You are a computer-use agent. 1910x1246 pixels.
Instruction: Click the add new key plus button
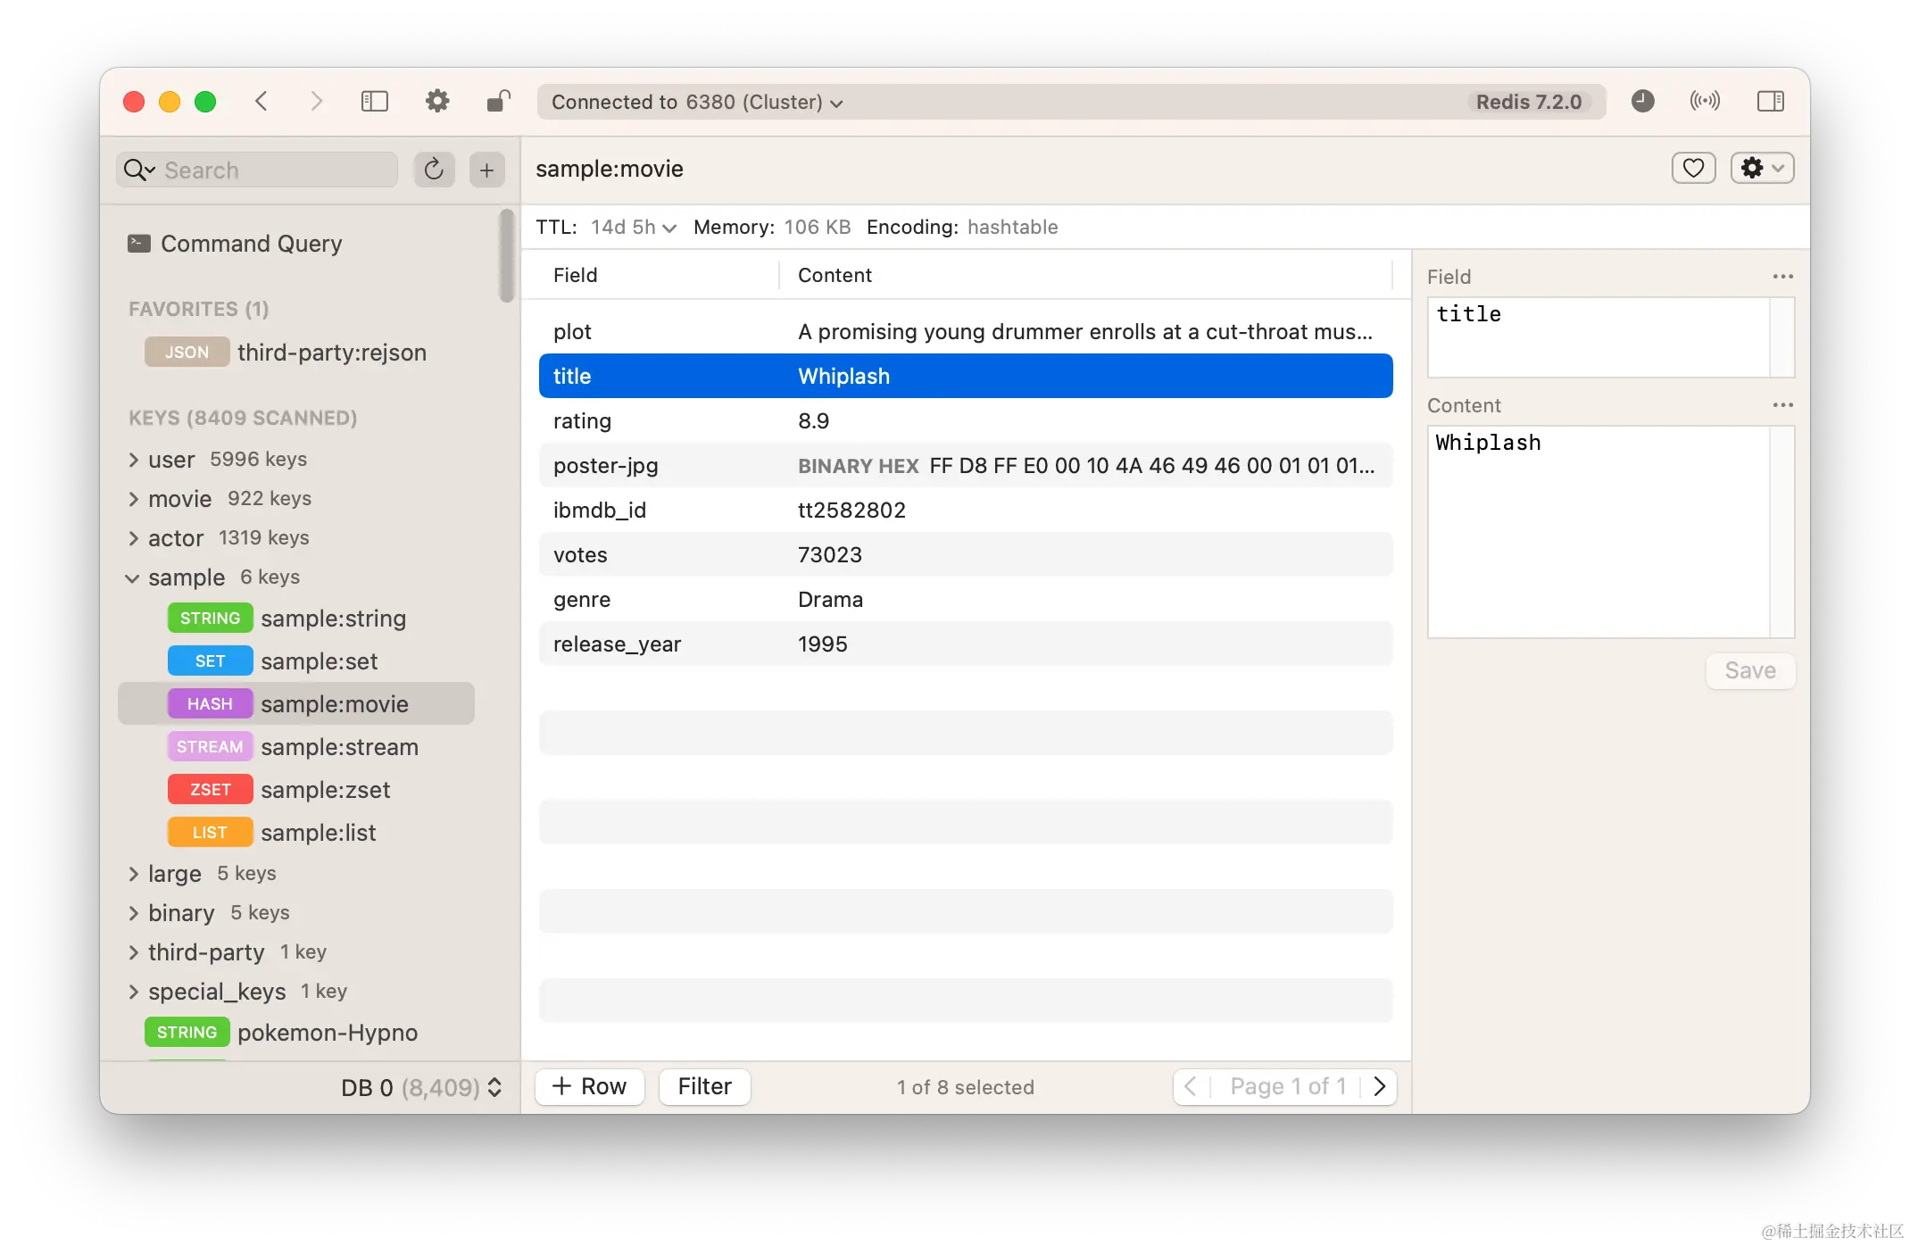486,170
